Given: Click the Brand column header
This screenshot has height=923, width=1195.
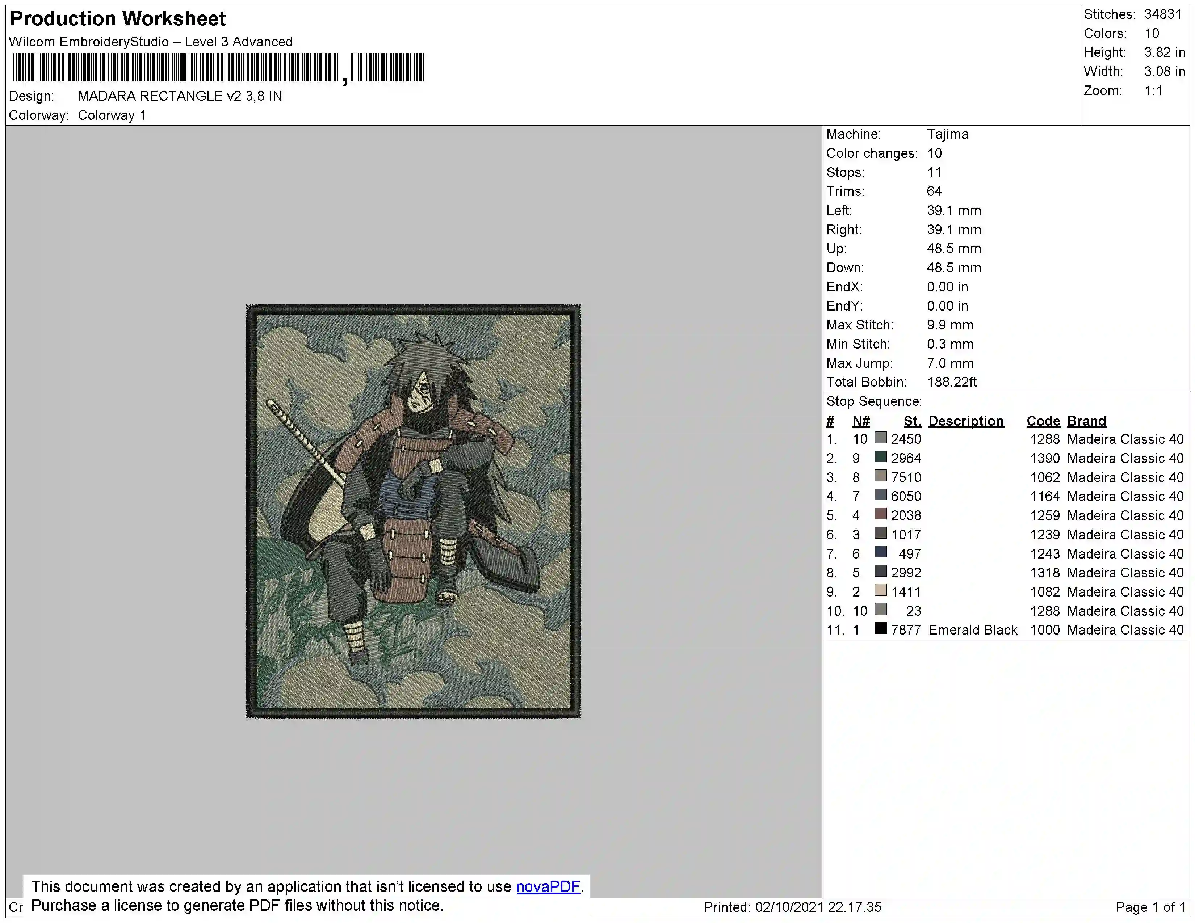Looking at the screenshot, I should (x=1087, y=421).
